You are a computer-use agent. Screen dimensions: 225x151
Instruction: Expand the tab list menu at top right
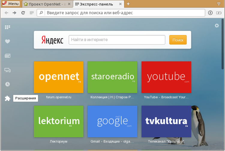219,4
